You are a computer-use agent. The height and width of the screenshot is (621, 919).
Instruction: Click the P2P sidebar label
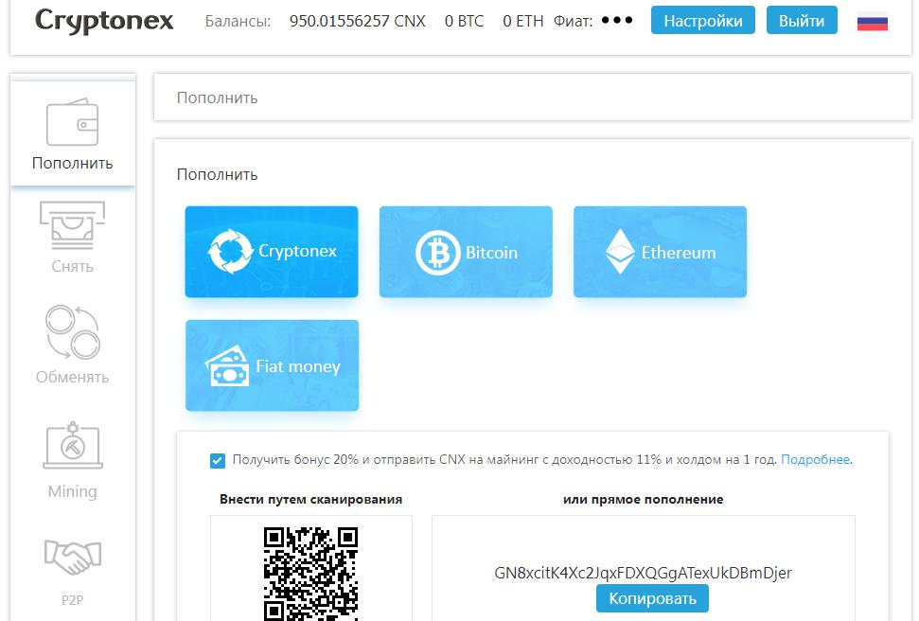tap(73, 600)
